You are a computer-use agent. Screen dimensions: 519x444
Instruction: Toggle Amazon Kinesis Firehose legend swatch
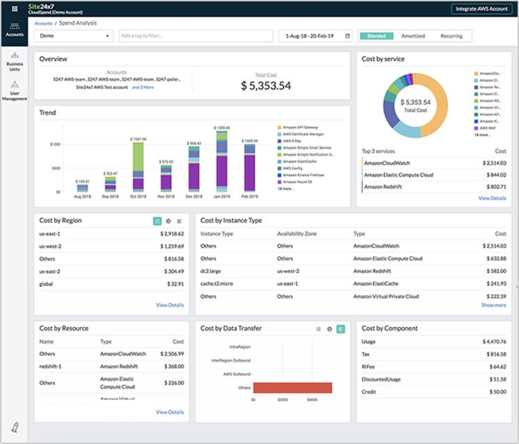pos(279,175)
